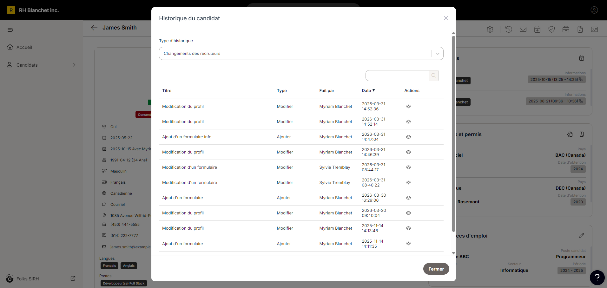View details of formulaire entry at 08:40:22
Viewport: 607px width, 288px height.
coord(408,183)
